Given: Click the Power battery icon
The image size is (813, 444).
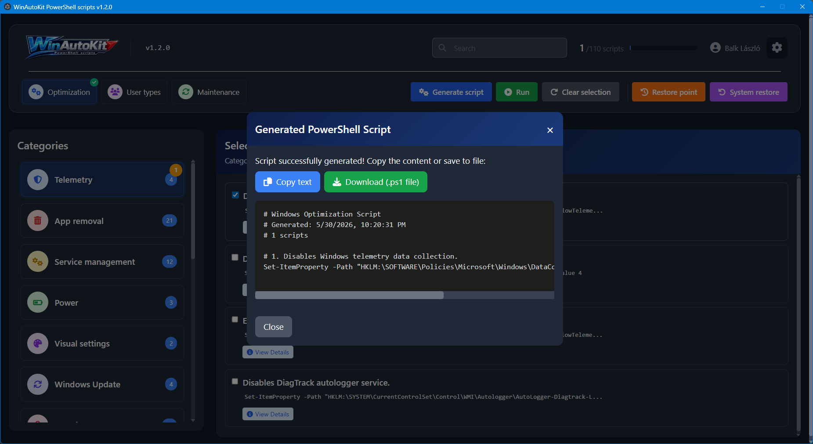Looking at the screenshot, I should [38, 302].
